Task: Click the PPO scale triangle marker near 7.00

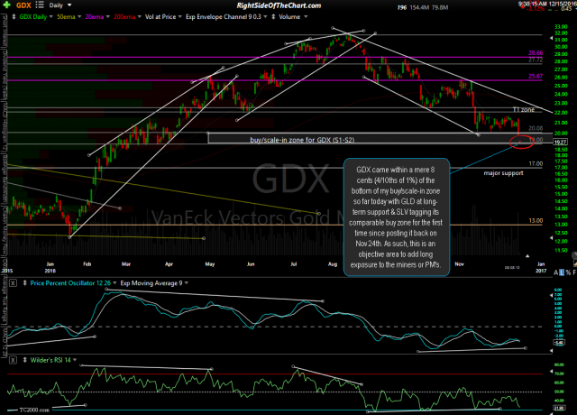Action: click(551, 295)
